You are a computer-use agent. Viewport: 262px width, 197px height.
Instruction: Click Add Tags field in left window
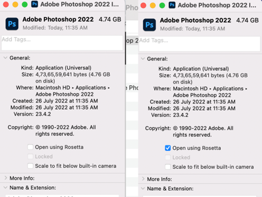(x=62, y=43)
